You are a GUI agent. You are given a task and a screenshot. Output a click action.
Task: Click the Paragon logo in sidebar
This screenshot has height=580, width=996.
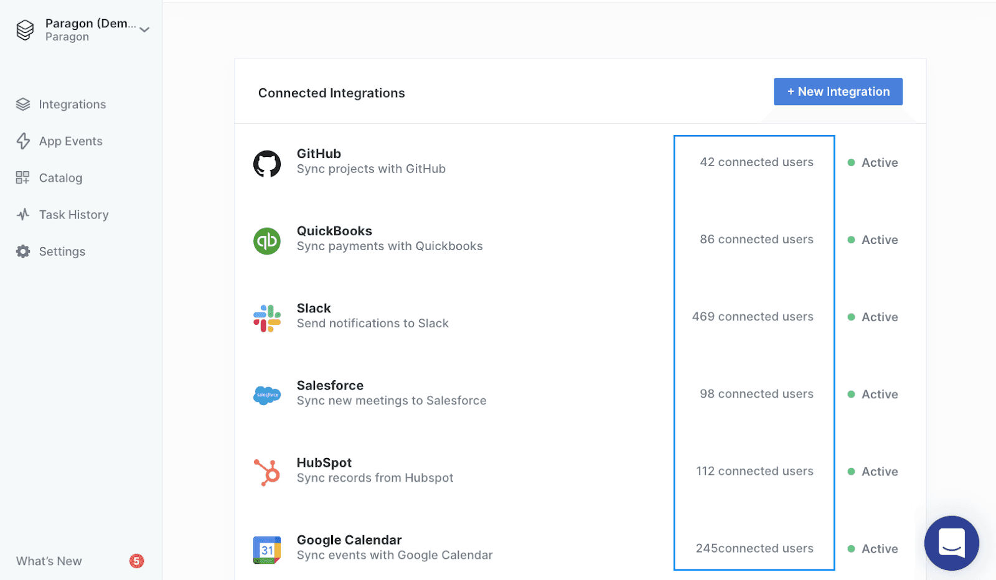click(25, 30)
